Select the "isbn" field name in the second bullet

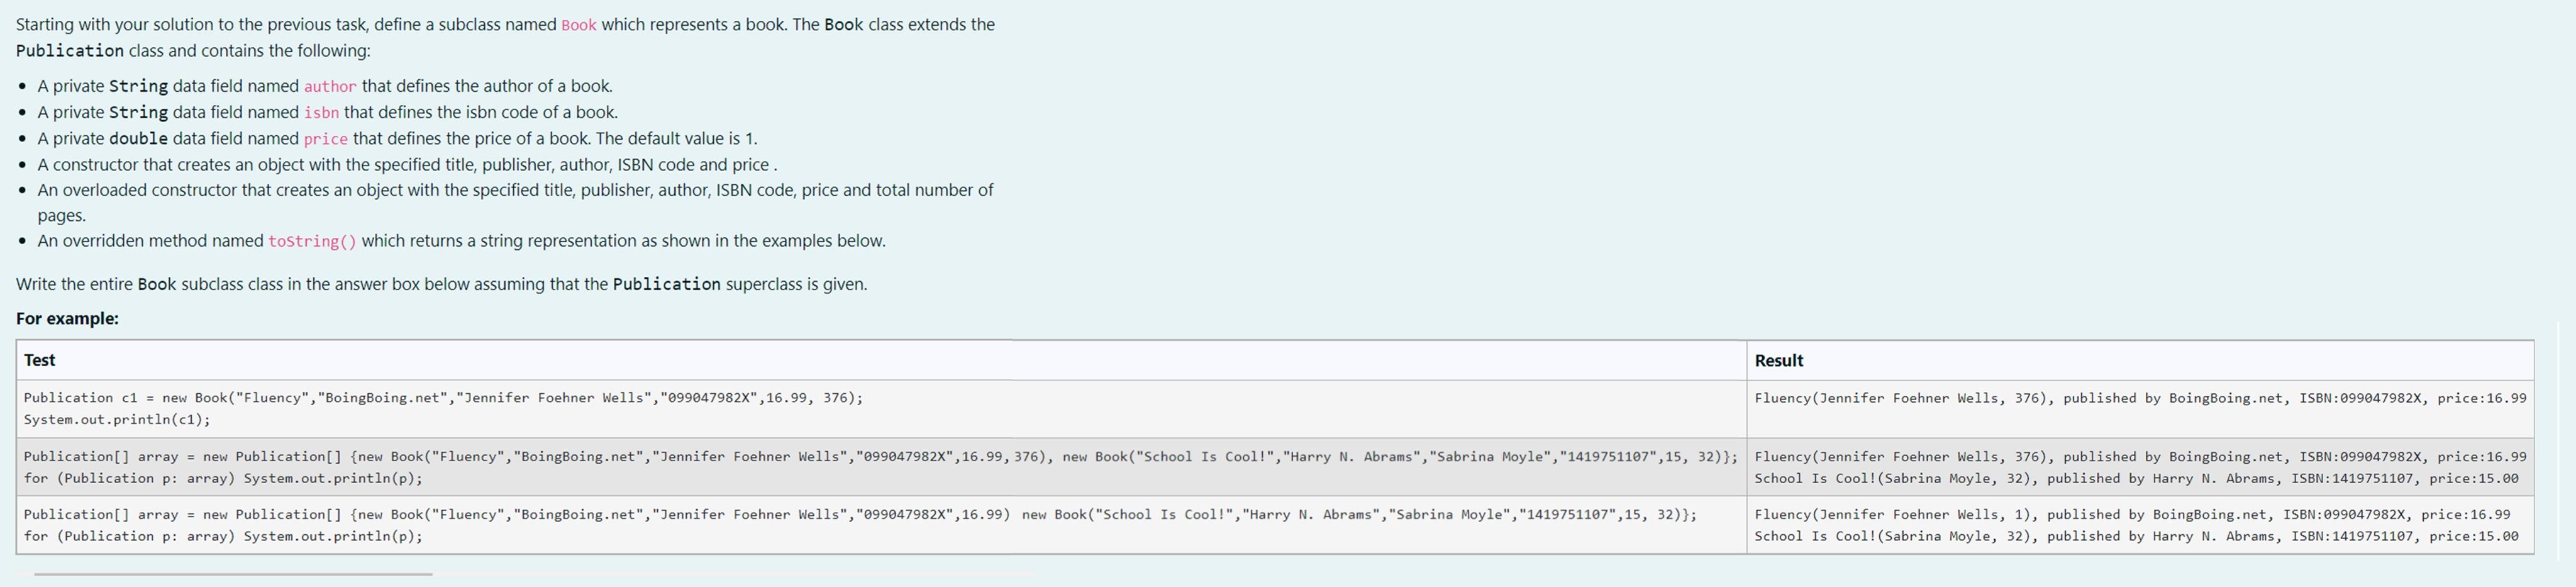322,112
